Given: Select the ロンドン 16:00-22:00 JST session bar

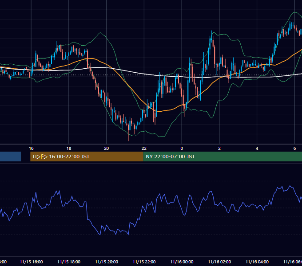Looking at the screenshot, I should (x=87, y=156).
